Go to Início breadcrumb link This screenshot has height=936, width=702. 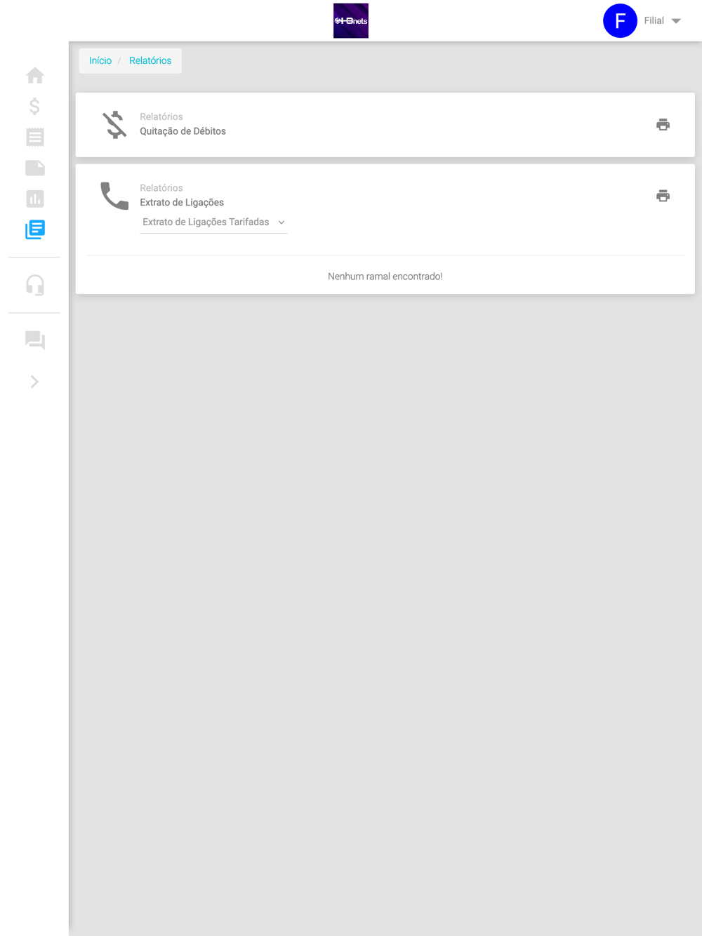[100, 61]
